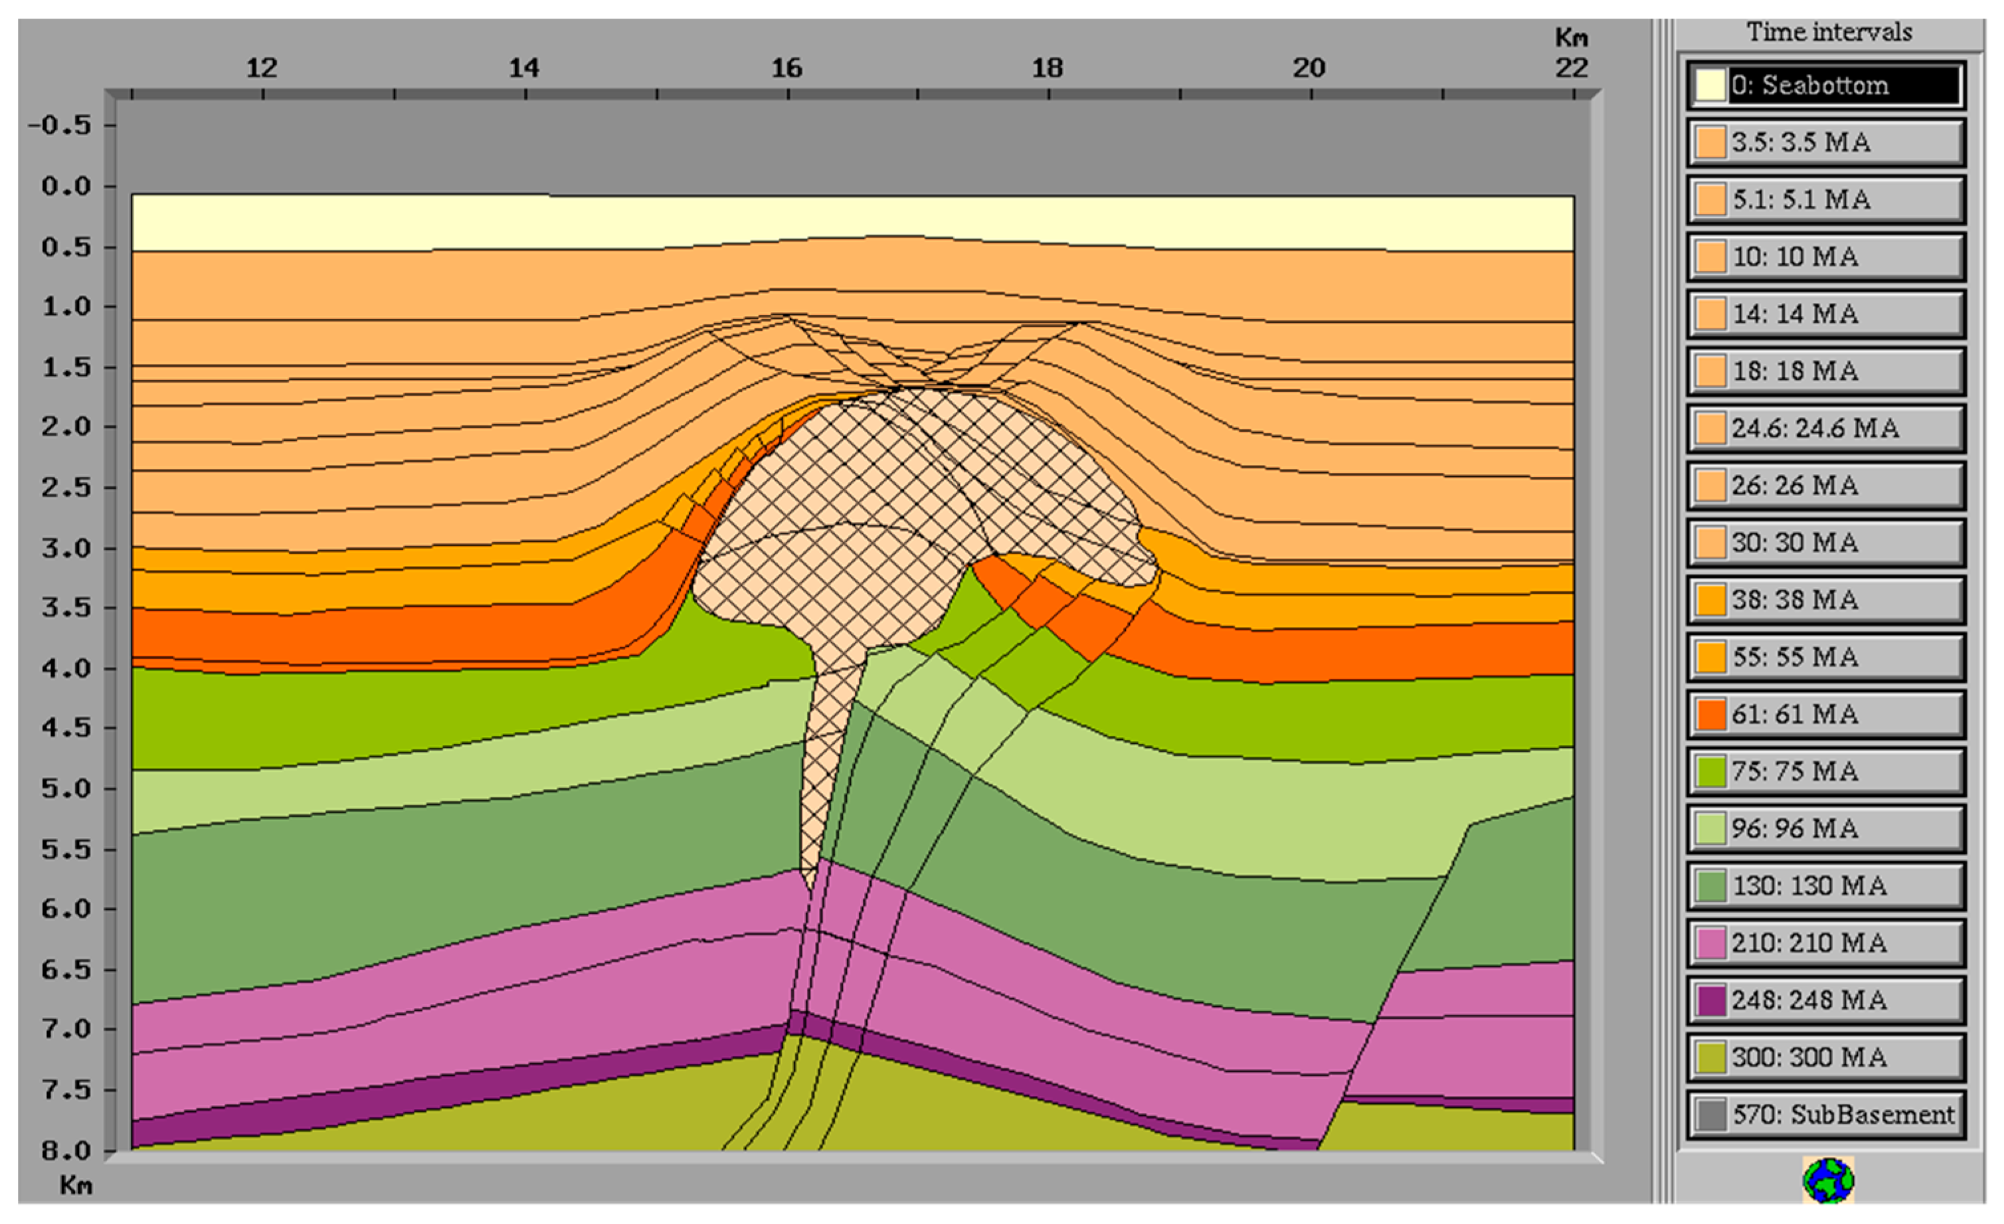This screenshot has height=1224, width=2004.
Task: Click the '3.5: 3.5 MA' interval button
Action: click(1826, 142)
